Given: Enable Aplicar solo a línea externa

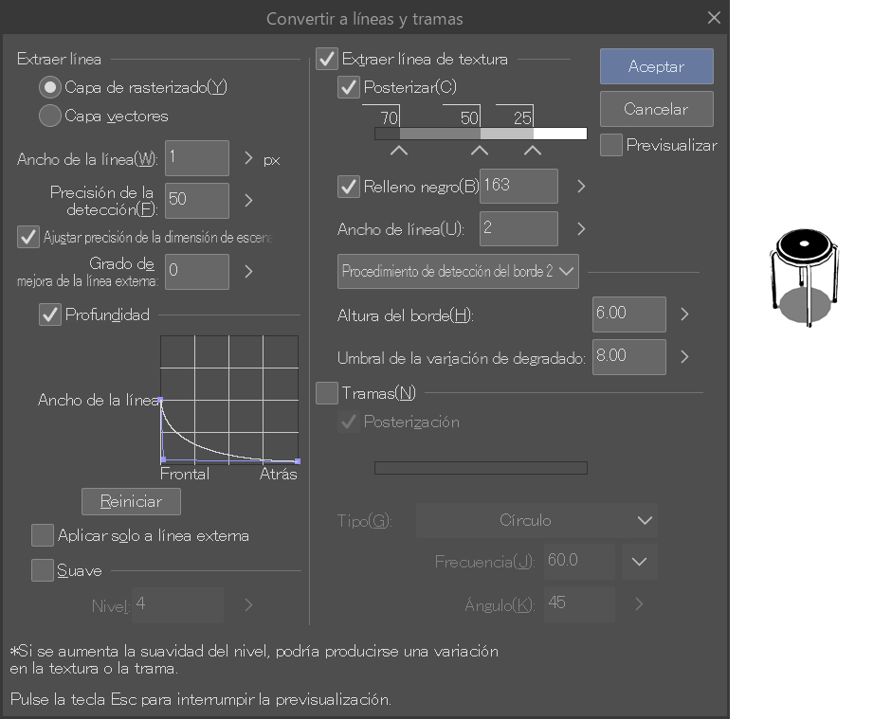Looking at the screenshot, I should 43,535.
